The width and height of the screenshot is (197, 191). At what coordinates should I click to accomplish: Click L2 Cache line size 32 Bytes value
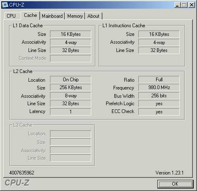tap(71, 104)
